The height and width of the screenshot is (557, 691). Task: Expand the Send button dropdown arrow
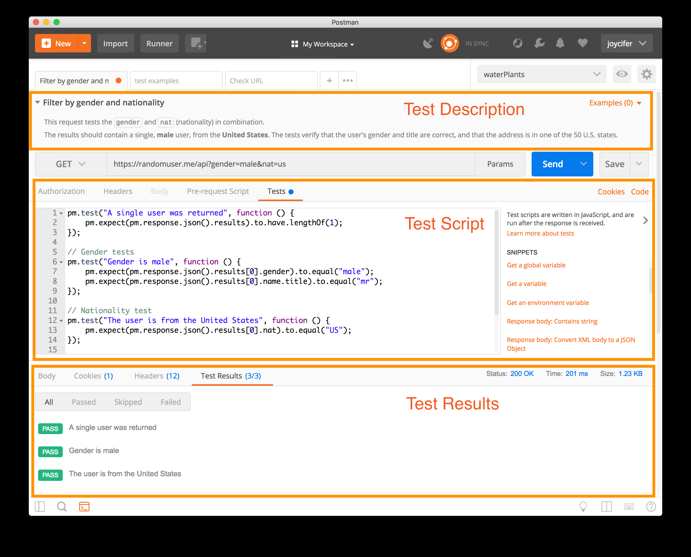click(583, 164)
